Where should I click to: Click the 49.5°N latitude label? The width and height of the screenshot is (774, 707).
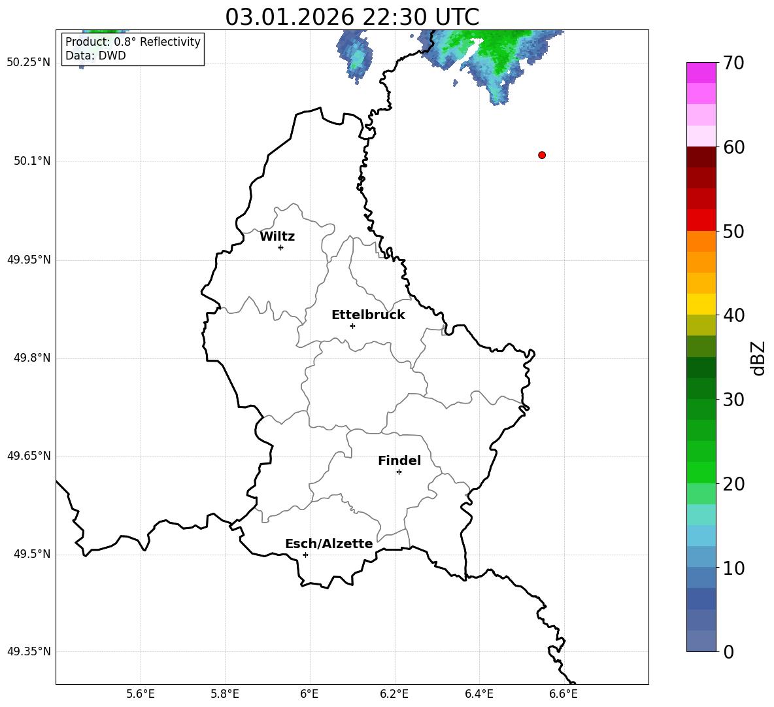pos(32,554)
